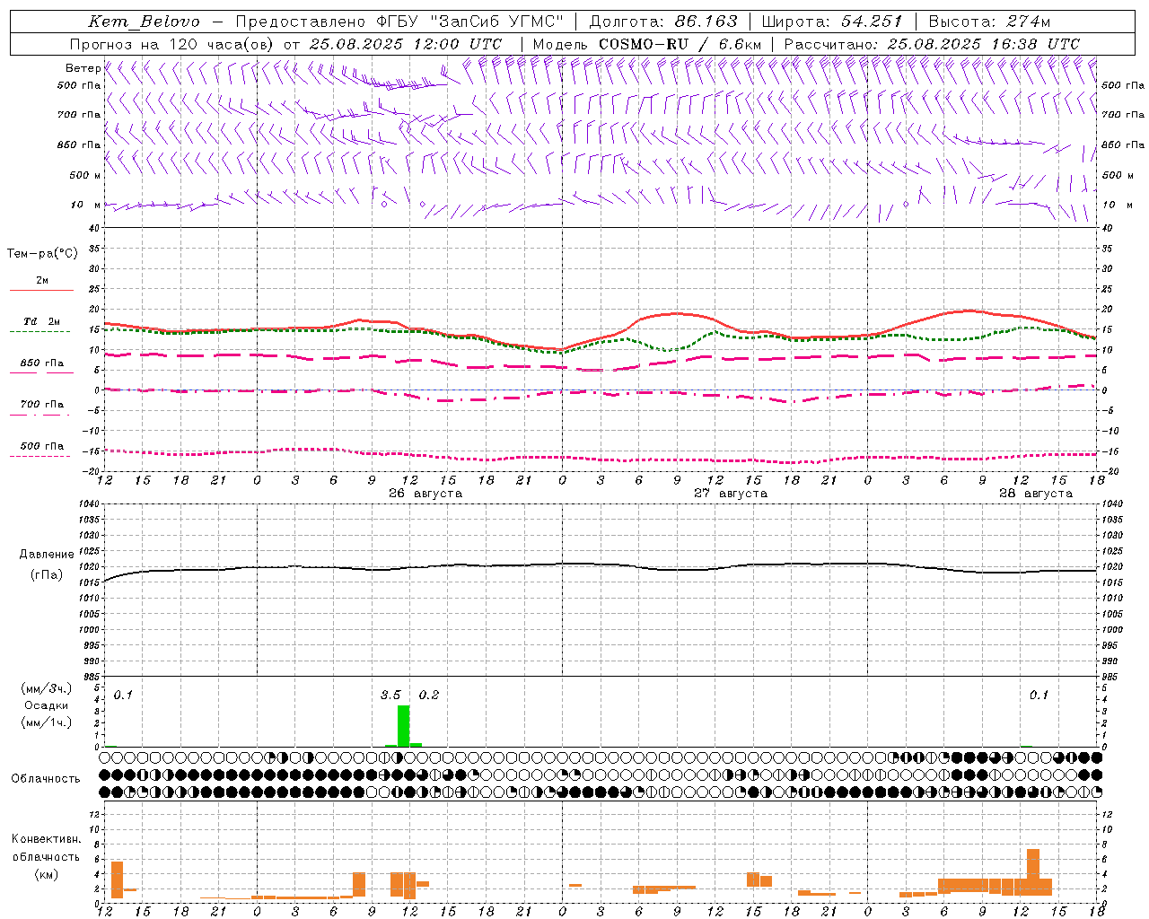The height and width of the screenshot is (919, 1149).
Task: Click the 'Прогноз на 120 часа(ов)' forecast text
Action: pyautogui.click(x=172, y=44)
